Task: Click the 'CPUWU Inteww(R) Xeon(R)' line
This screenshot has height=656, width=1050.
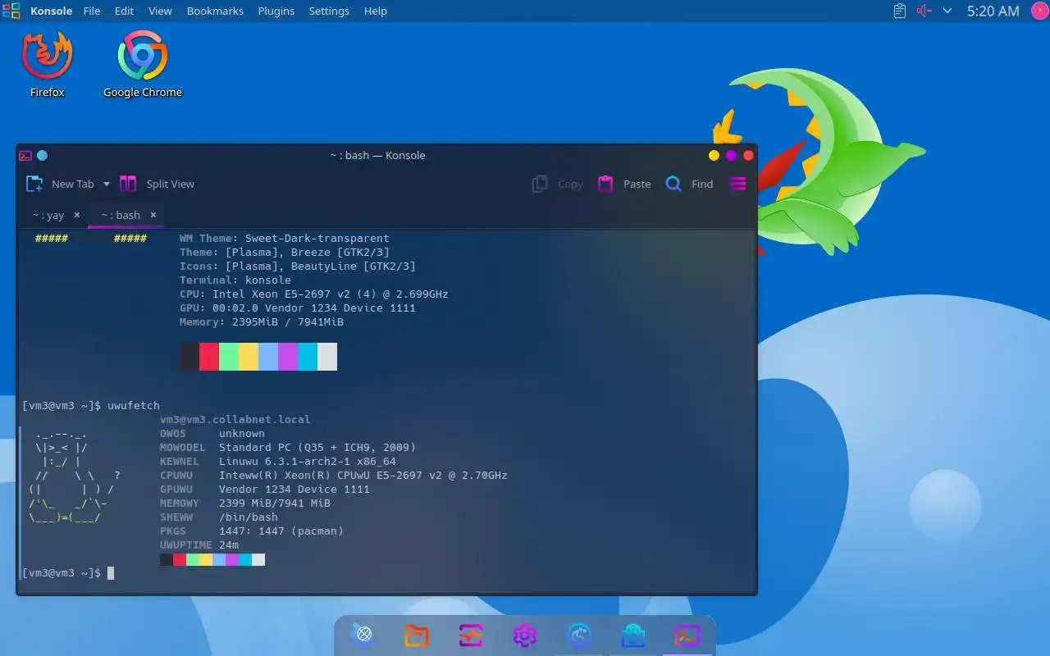Action: pyautogui.click(x=334, y=475)
